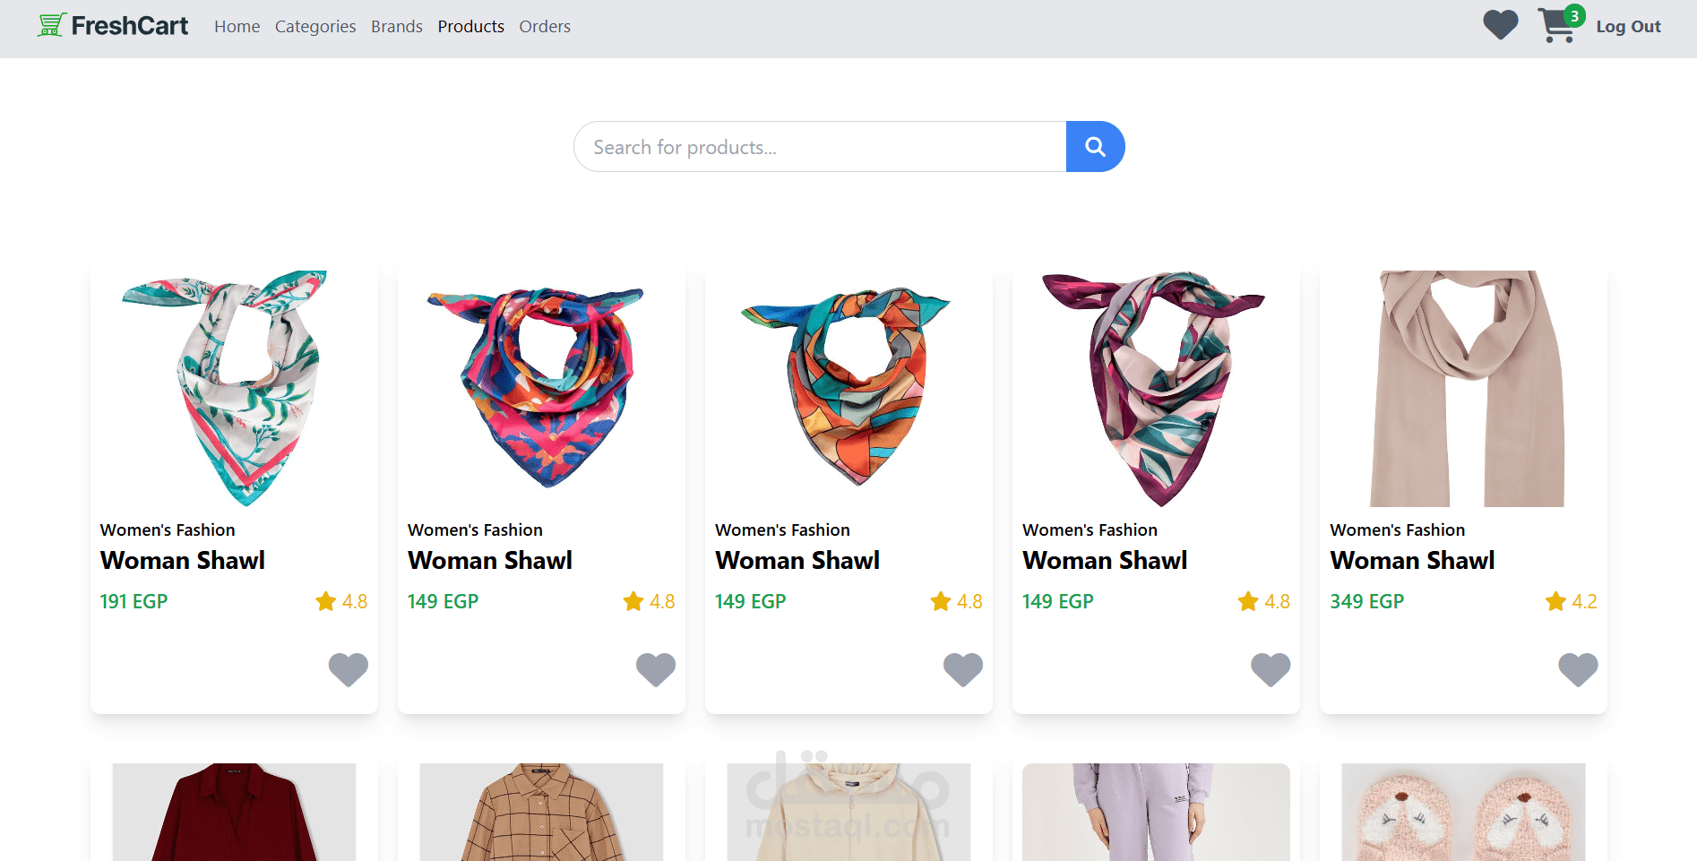View the Orders page
The height and width of the screenshot is (861, 1697).
click(x=545, y=27)
